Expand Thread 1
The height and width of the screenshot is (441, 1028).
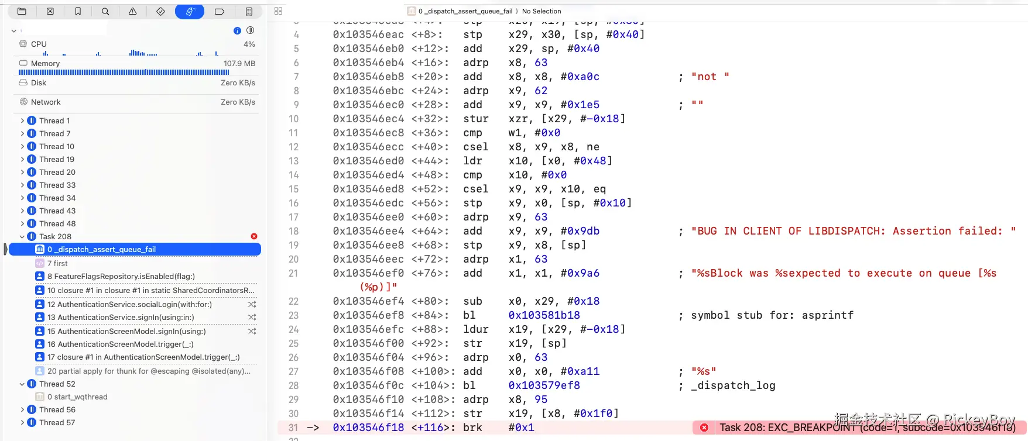(22, 120)
